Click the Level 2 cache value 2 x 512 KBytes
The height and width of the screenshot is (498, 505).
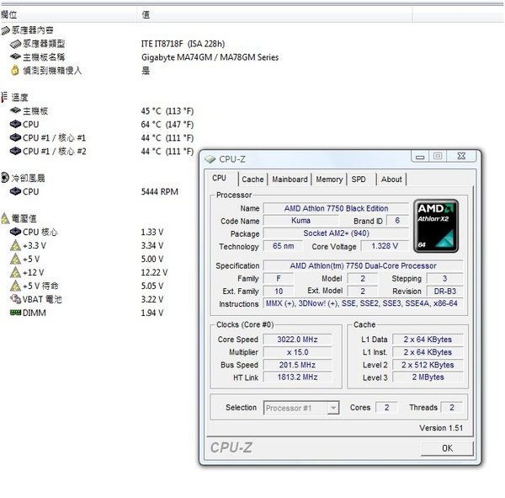(428, 365)
